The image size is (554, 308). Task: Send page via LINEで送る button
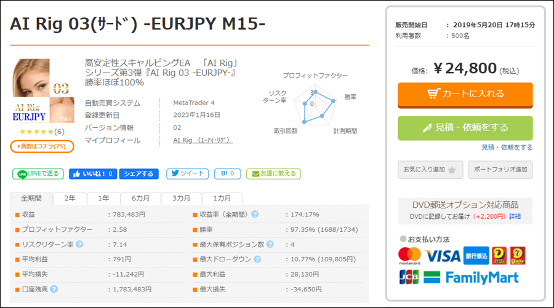(x=38, y=173)
